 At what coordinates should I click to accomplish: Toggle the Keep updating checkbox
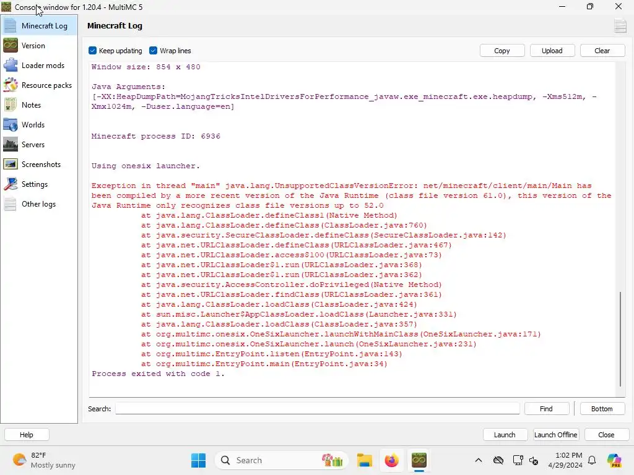tap(93, 51)
